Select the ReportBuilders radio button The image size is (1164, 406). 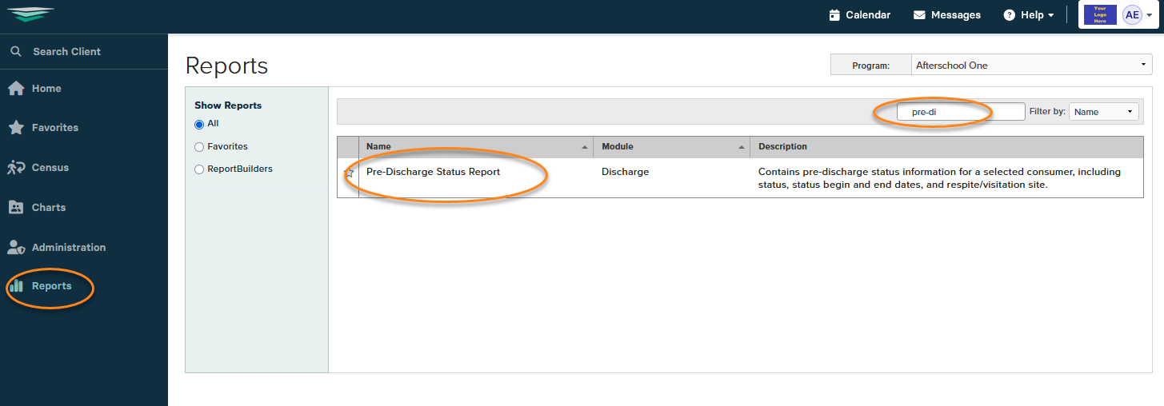point(199,169)
